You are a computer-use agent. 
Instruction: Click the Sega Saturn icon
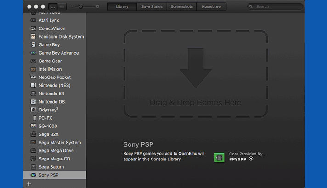point(33,167)
